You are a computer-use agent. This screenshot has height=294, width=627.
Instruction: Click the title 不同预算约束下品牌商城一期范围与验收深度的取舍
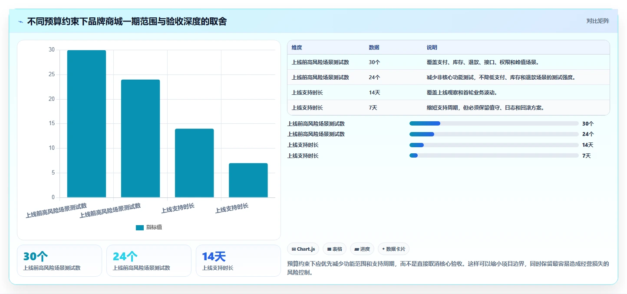pyautogui.click(x=127, y=22)
